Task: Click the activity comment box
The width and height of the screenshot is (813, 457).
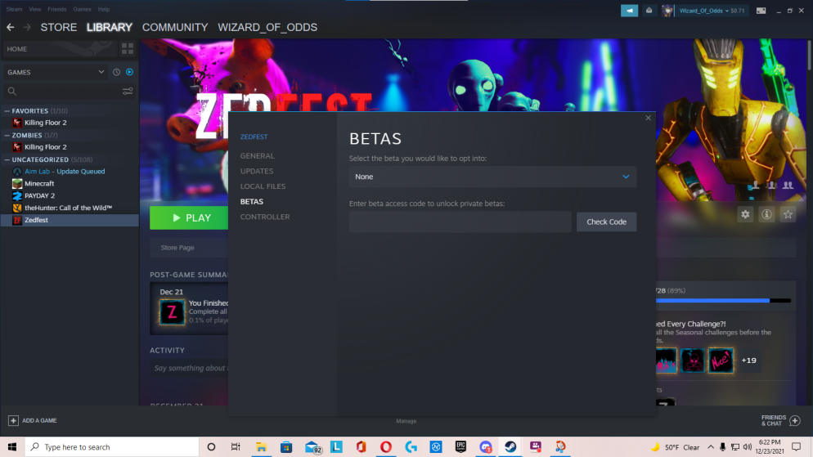Action: [x=190, y=368]
